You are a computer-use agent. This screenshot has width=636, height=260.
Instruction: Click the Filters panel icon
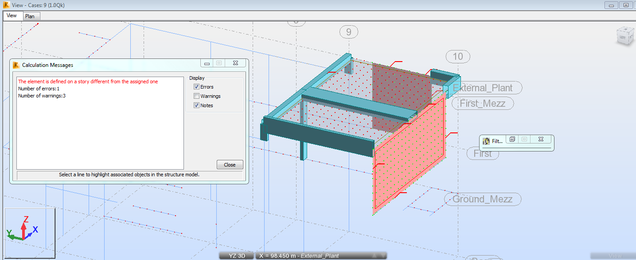[x=486, y=140]
